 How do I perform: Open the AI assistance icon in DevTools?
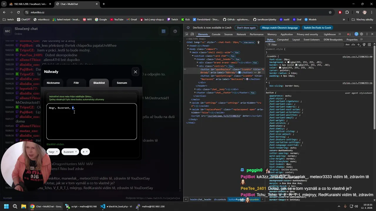[x=356, y=34]
